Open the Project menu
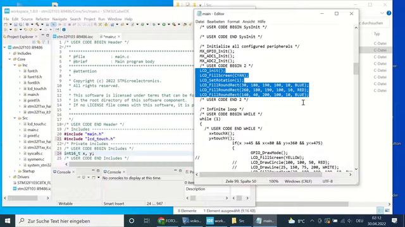 pyautogui.click(x=89, y=19)
